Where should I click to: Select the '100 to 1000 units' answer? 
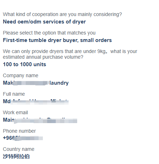pyautogui.click(x=24, y=64)
